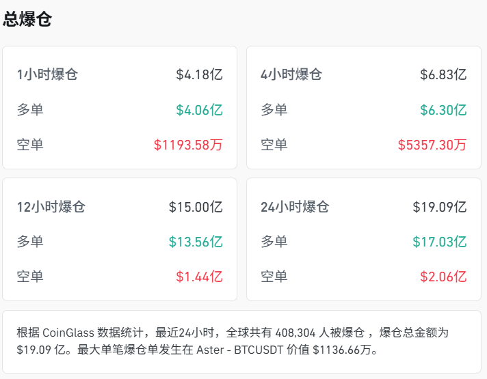Select the 1小时爆仓 card title
Viewport: 487px width, 379px height.
click(x=47, y=74)
